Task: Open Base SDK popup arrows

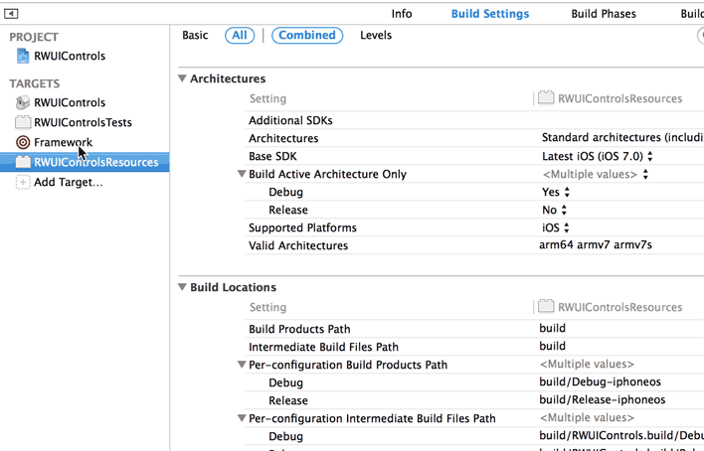Action: coord(650,156)
